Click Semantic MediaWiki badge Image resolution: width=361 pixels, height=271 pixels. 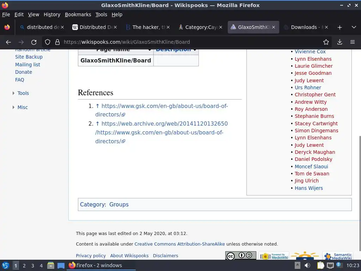pos(337,255)
